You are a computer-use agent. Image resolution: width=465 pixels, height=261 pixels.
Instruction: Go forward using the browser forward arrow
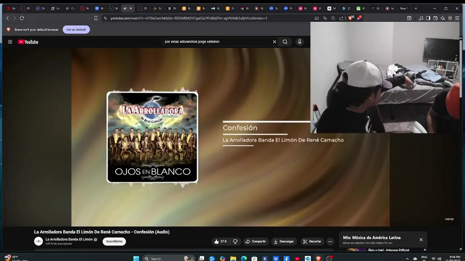pyautogui.click(x=15, y=18)
